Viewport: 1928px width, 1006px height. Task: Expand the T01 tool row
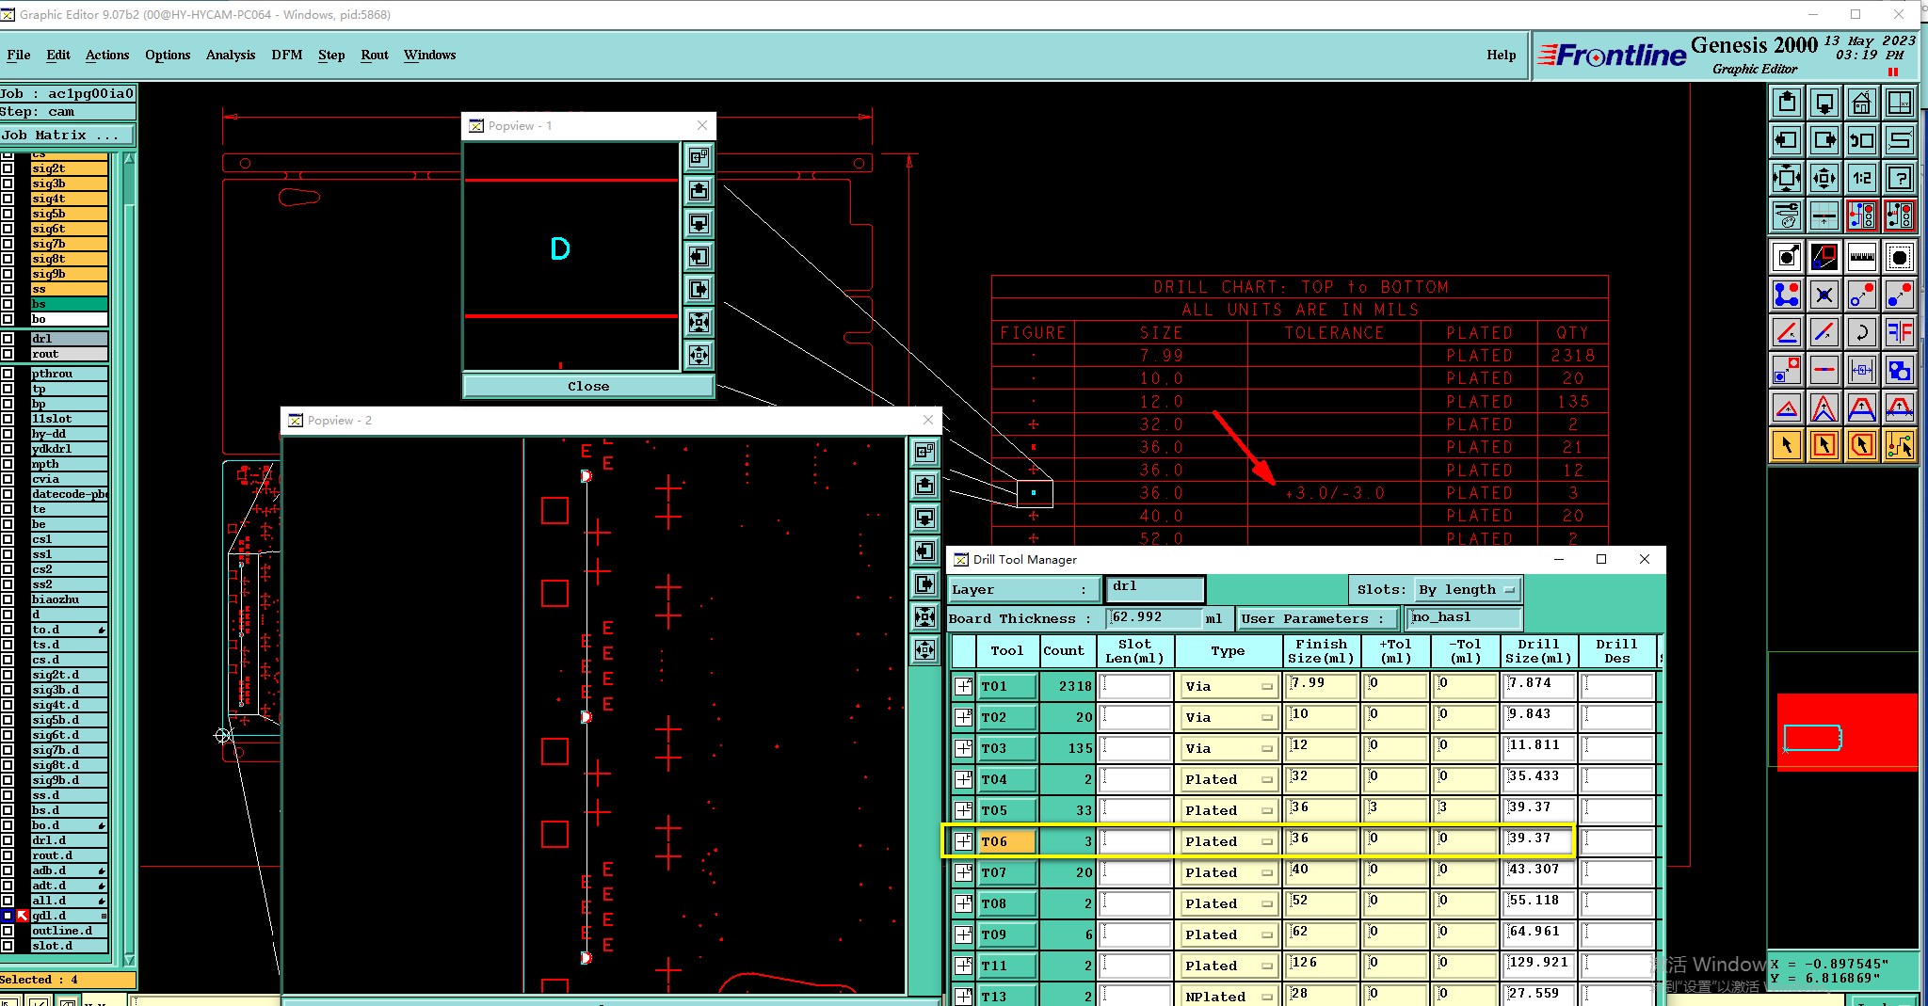(963, 686)
